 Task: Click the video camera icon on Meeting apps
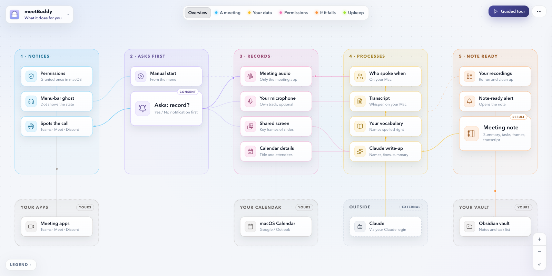[x=31, y=227]
